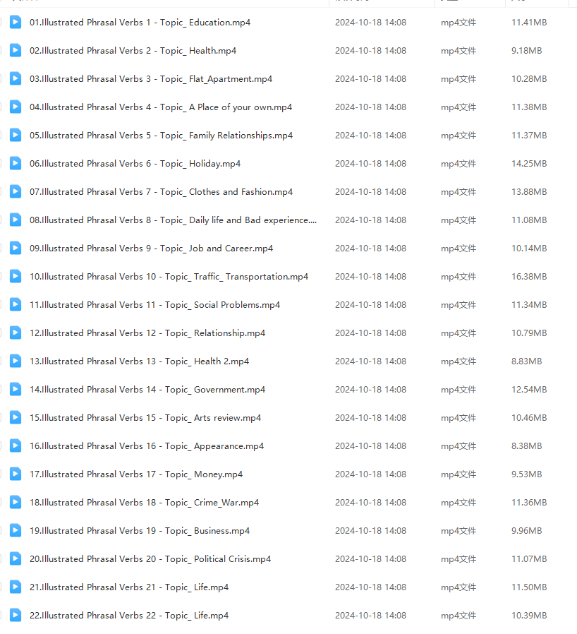The width and height of the screenshot is (577, 634).
Task: Select the 16 Appearance.mp4 file name
Action: point(147,446)
